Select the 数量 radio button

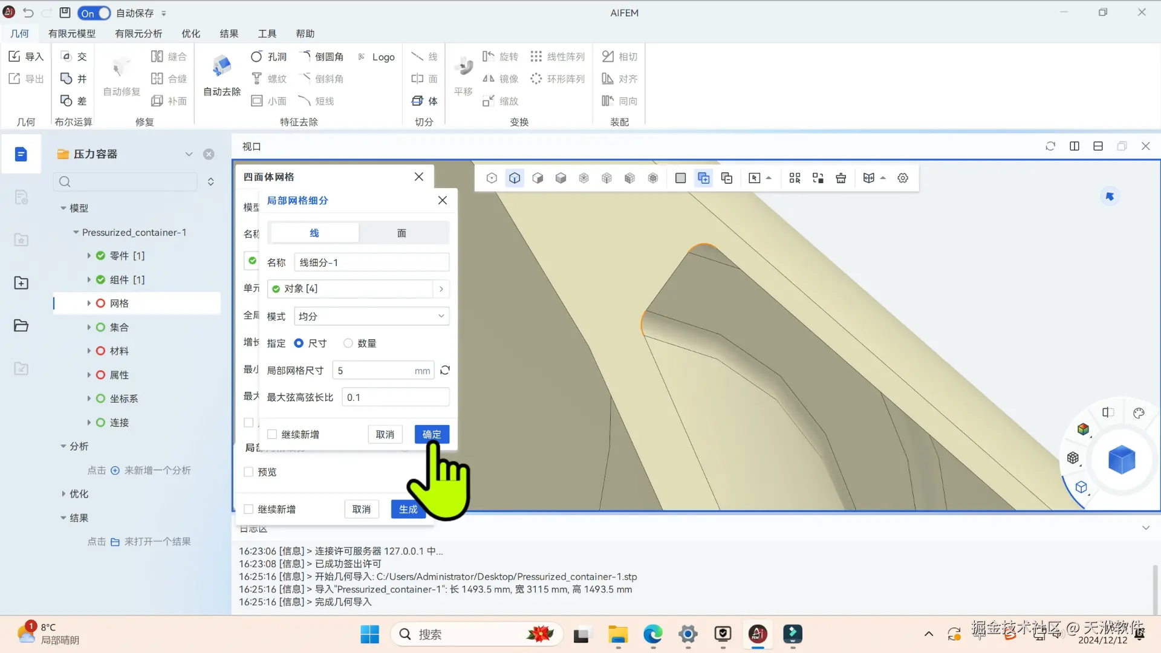click(x=348, y=343)
